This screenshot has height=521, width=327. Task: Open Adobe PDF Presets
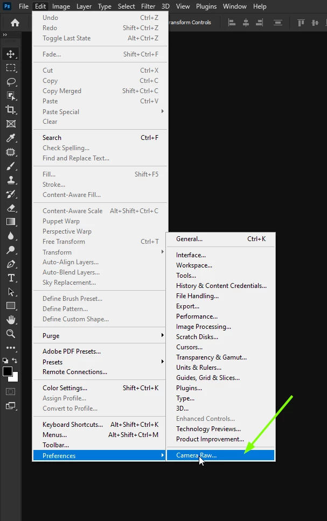[x=100, y=351]
